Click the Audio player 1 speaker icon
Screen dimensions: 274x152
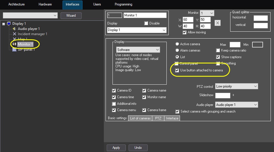tap(14, 29)
